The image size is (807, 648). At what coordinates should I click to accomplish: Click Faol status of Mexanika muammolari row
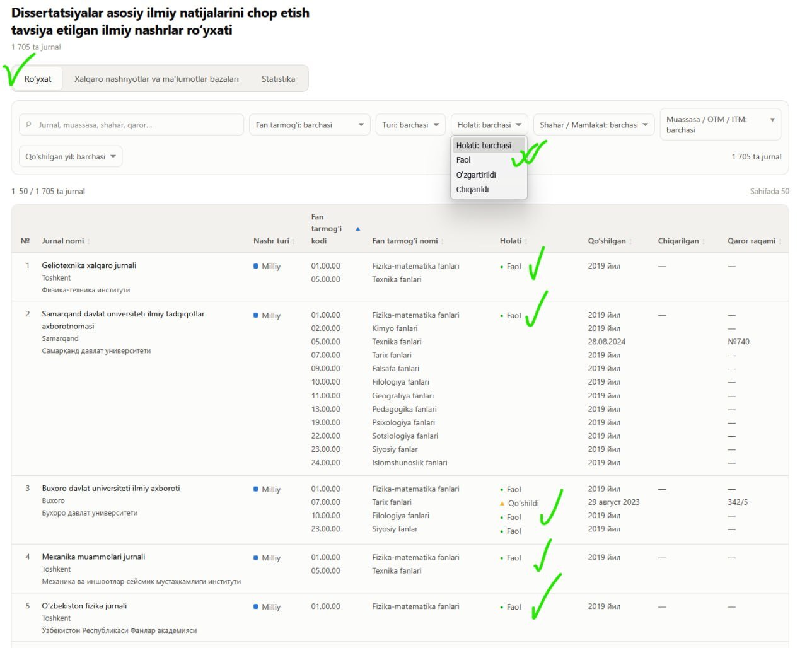511,558
